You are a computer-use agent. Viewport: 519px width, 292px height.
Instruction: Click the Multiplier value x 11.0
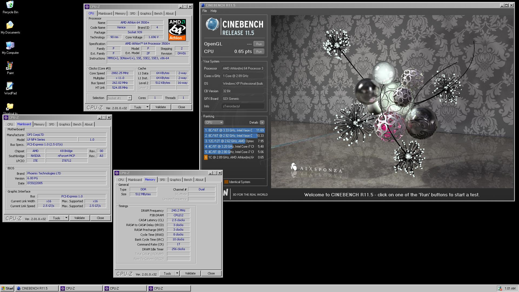click(x=120, y=78)
